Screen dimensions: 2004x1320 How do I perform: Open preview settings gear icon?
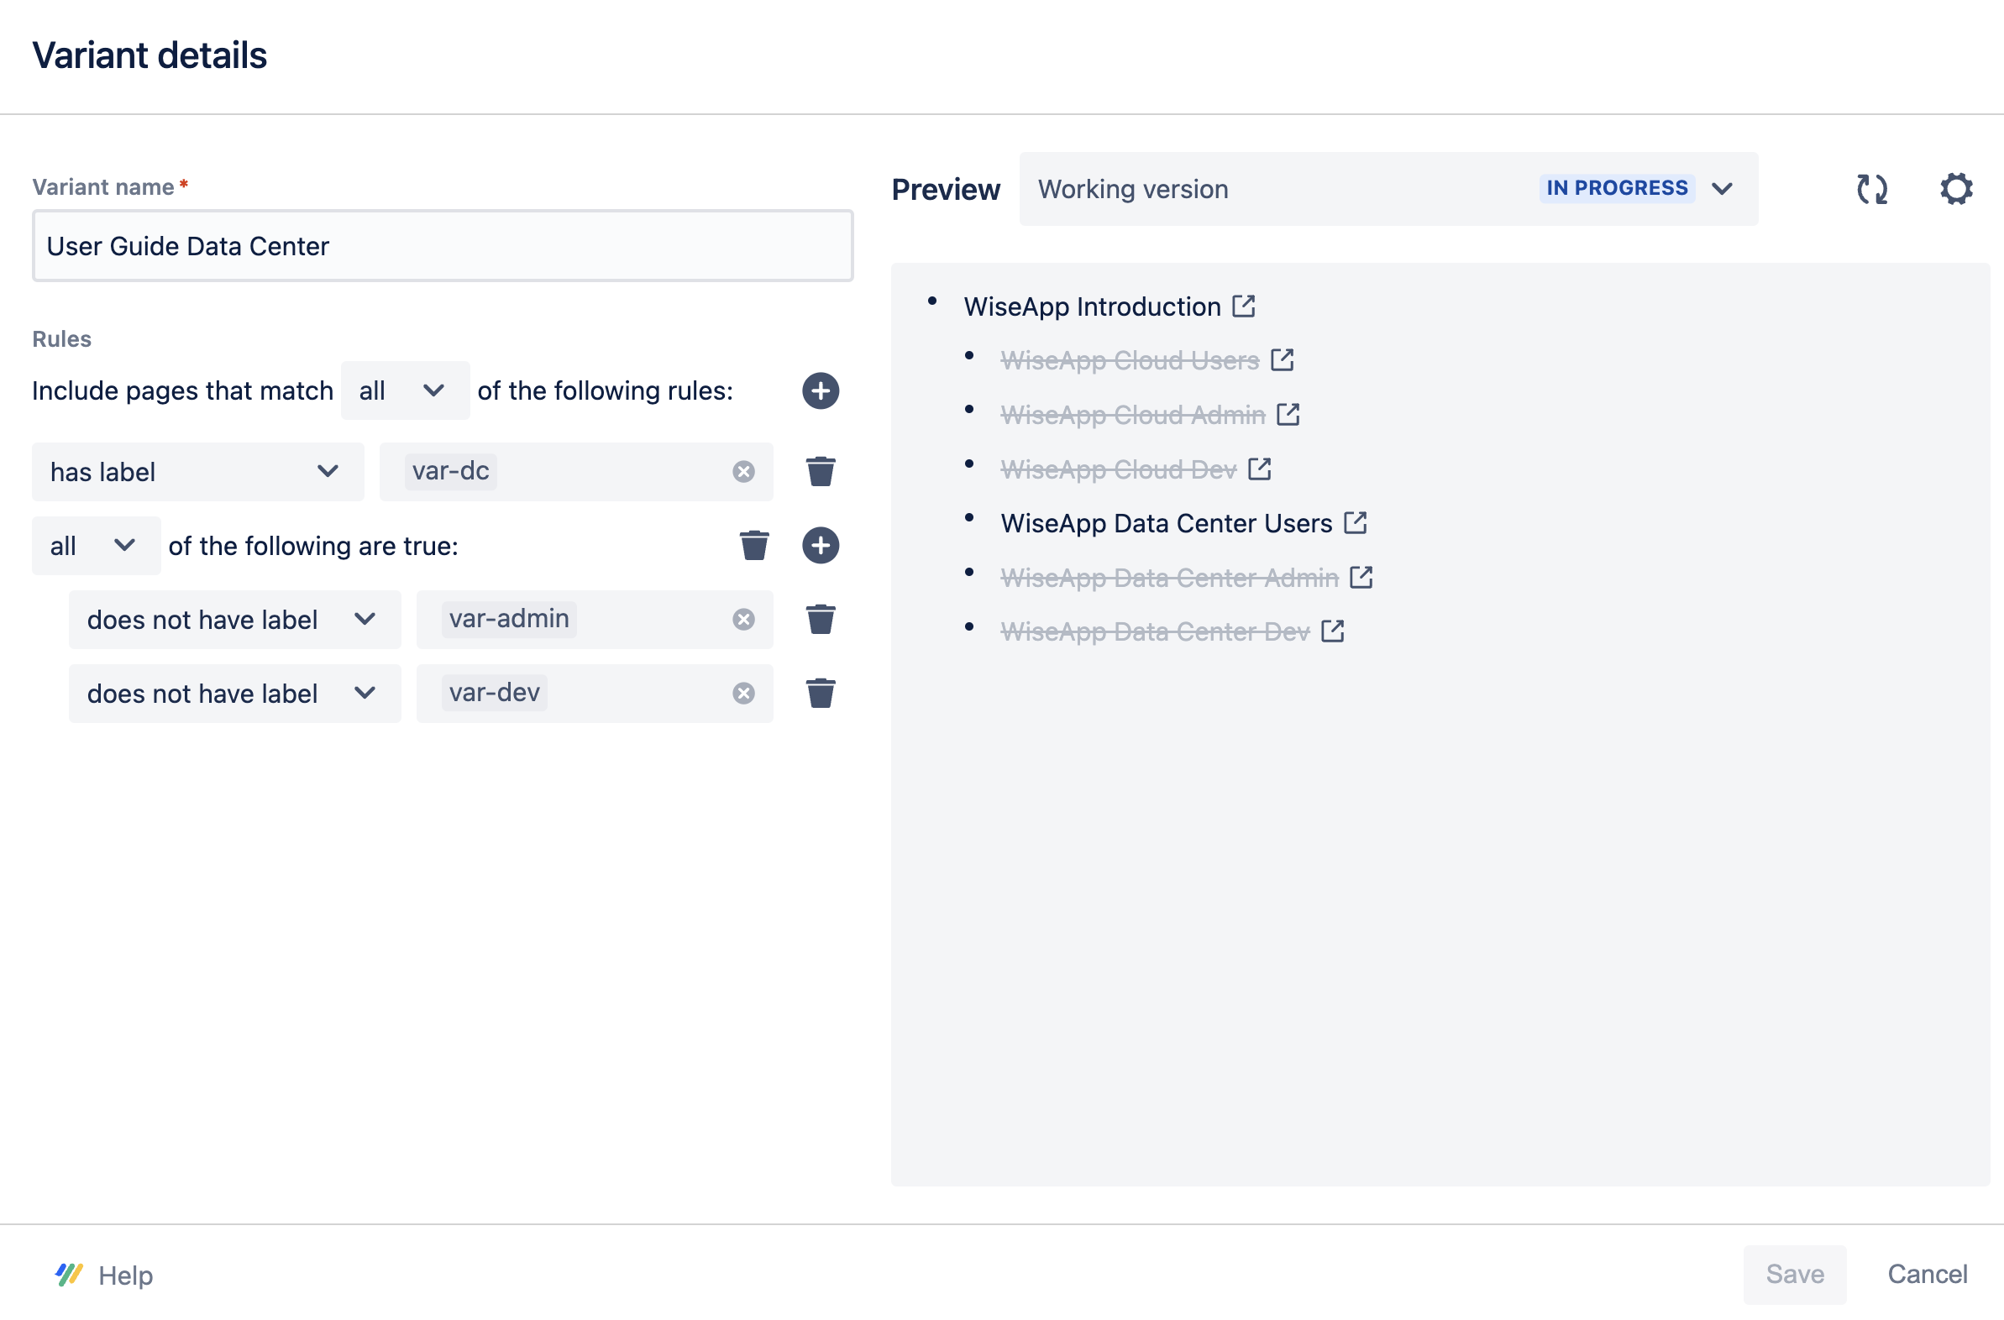point(1955,189)
